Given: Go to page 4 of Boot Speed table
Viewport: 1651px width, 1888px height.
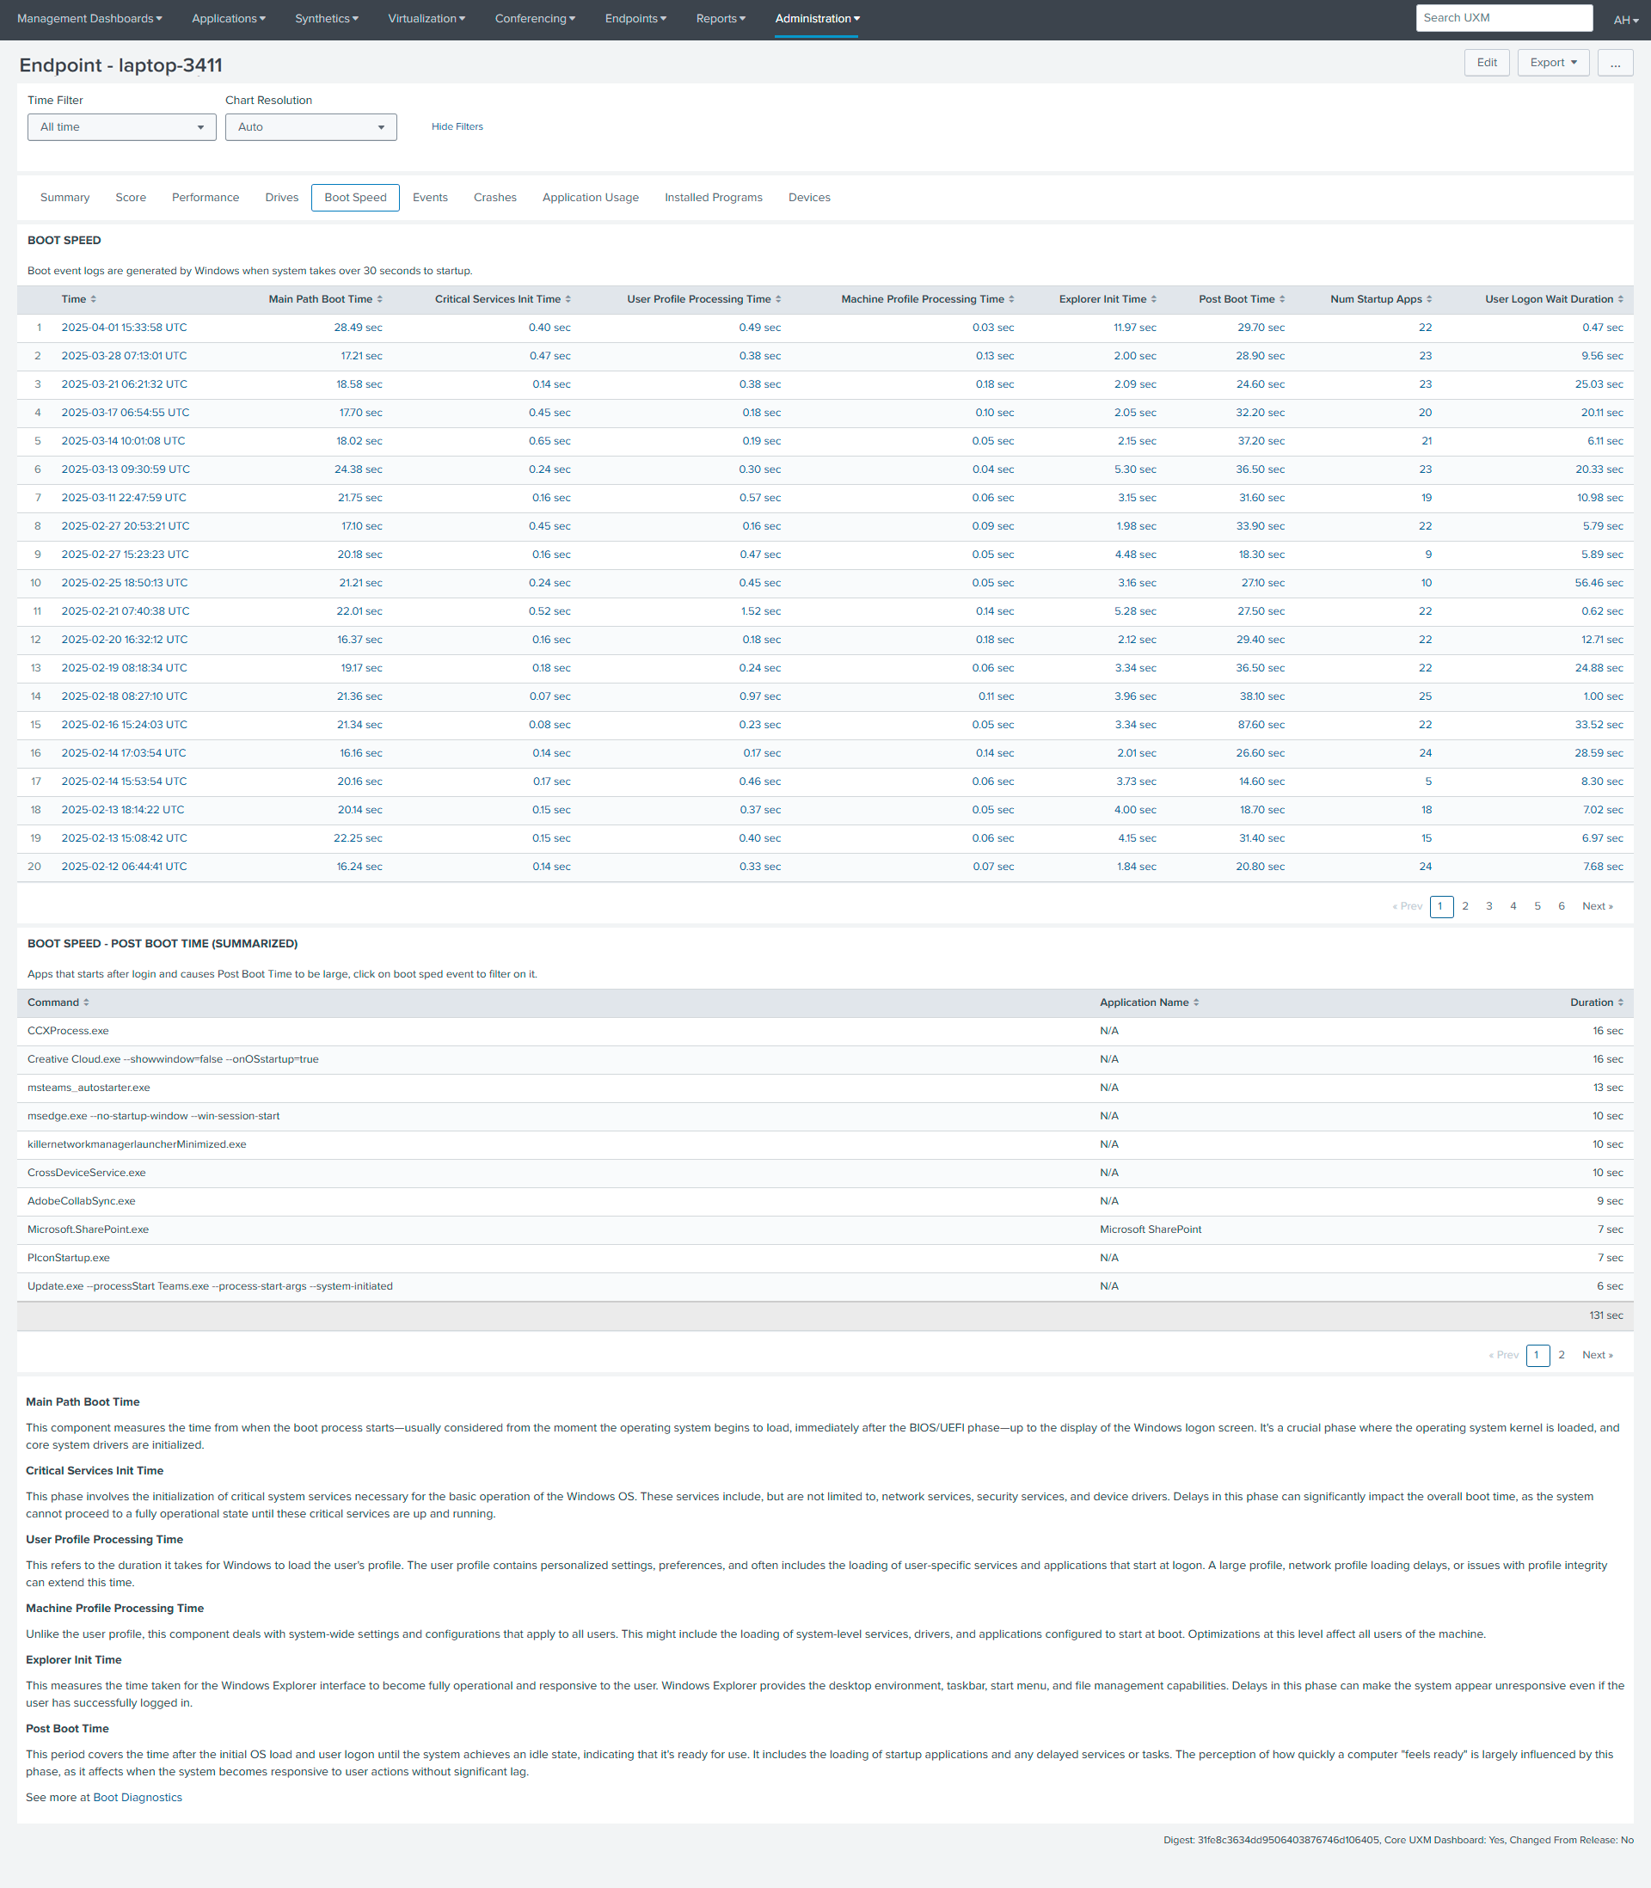Looking at the screenshot, I should pyautogui.click(x=1513, y=906).
